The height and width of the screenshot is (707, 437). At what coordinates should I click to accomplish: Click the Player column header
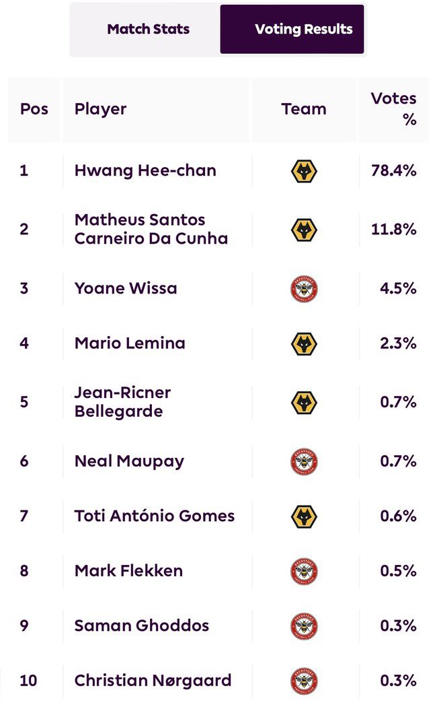[100, 109]
